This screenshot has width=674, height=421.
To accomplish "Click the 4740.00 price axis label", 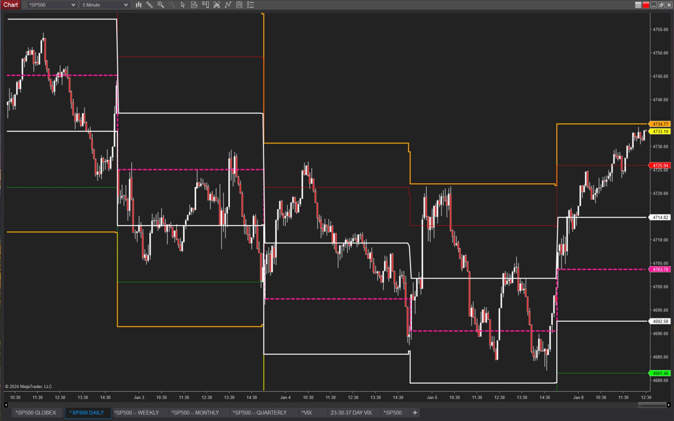I will [660, 100].
